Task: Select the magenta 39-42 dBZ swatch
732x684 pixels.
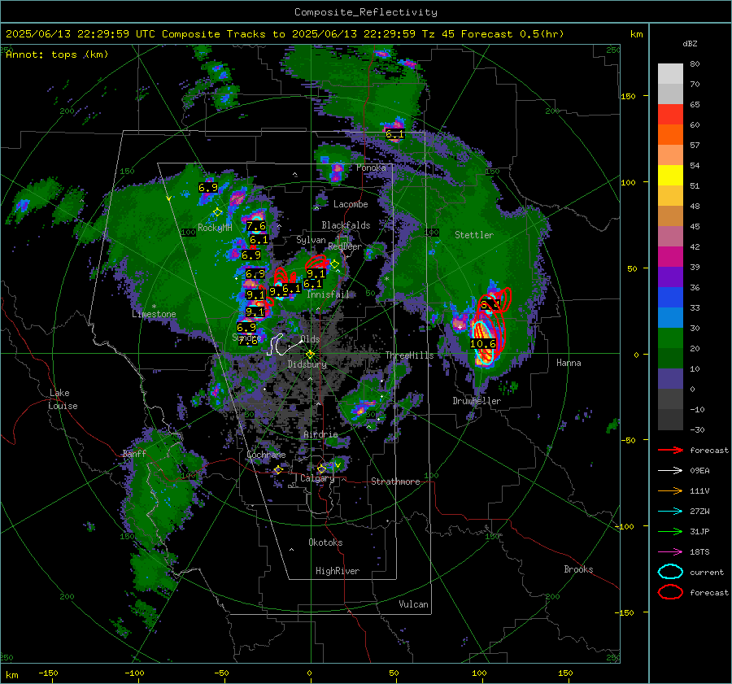Action: [670, 256]
